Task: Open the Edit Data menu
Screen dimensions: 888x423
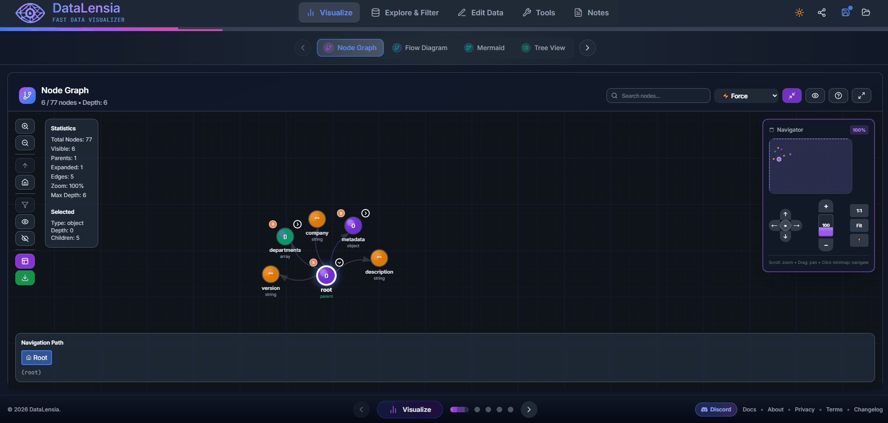Action: click(x=480, y=13)
